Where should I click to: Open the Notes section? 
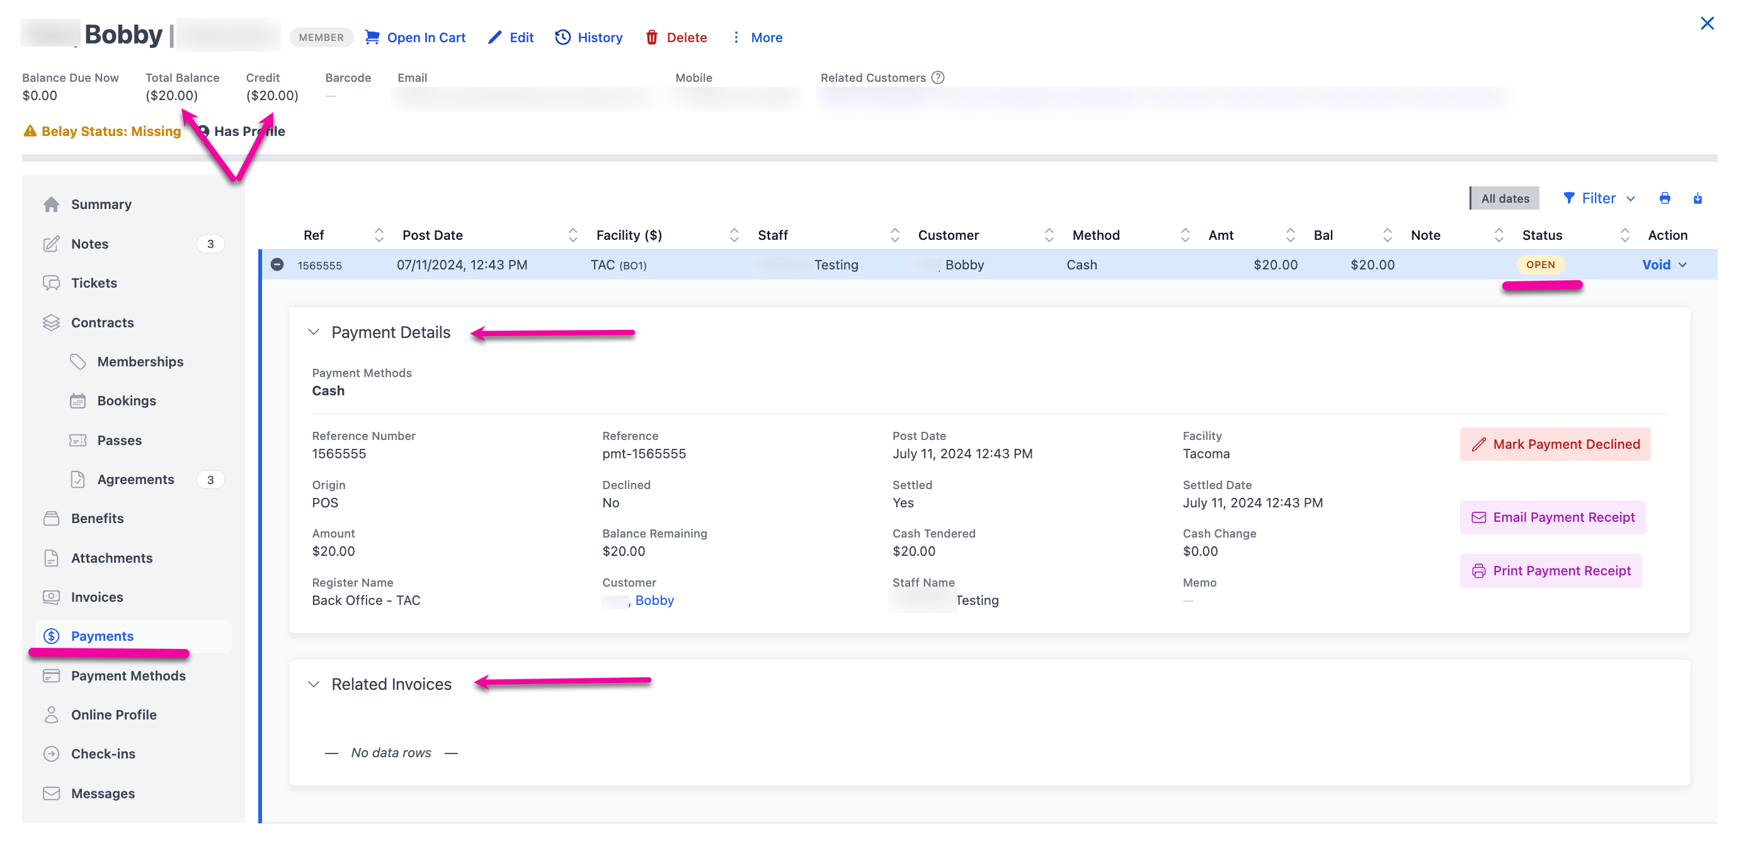(x=133, y=244)
